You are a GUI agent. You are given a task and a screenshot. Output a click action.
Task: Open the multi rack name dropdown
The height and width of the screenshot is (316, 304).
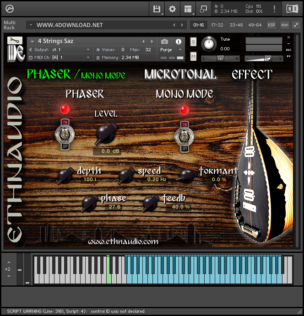tap(31, 25)
